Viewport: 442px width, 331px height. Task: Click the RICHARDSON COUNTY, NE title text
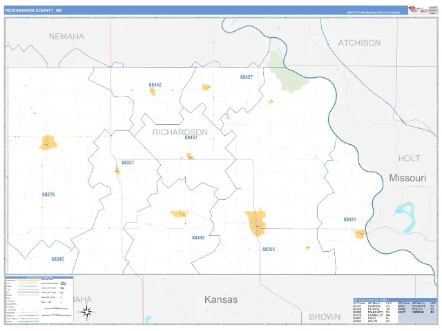point(33,10)
